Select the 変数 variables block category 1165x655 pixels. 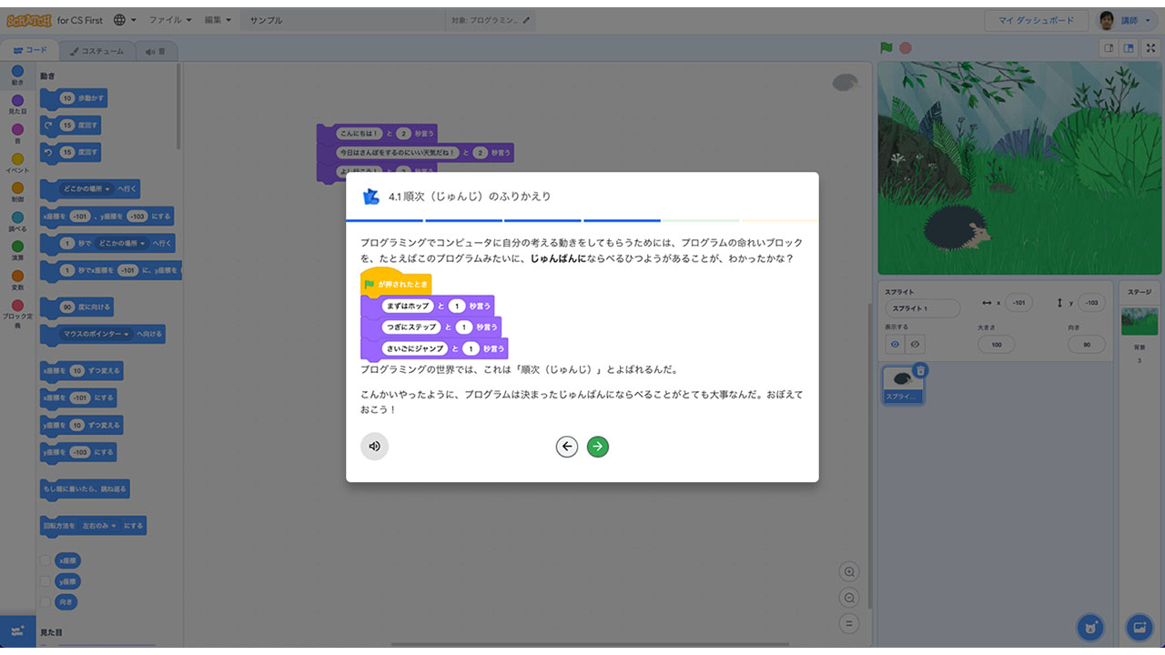pos(17,280)
